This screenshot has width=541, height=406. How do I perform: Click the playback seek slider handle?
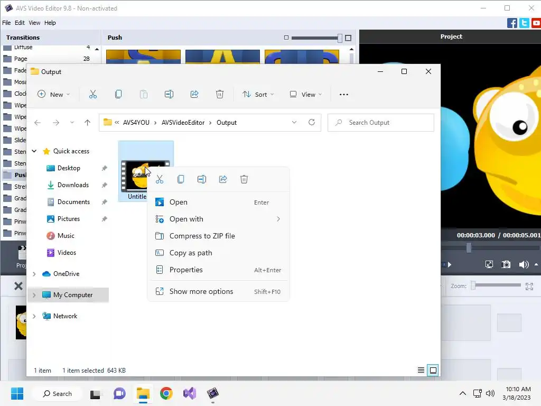[469, 247]
